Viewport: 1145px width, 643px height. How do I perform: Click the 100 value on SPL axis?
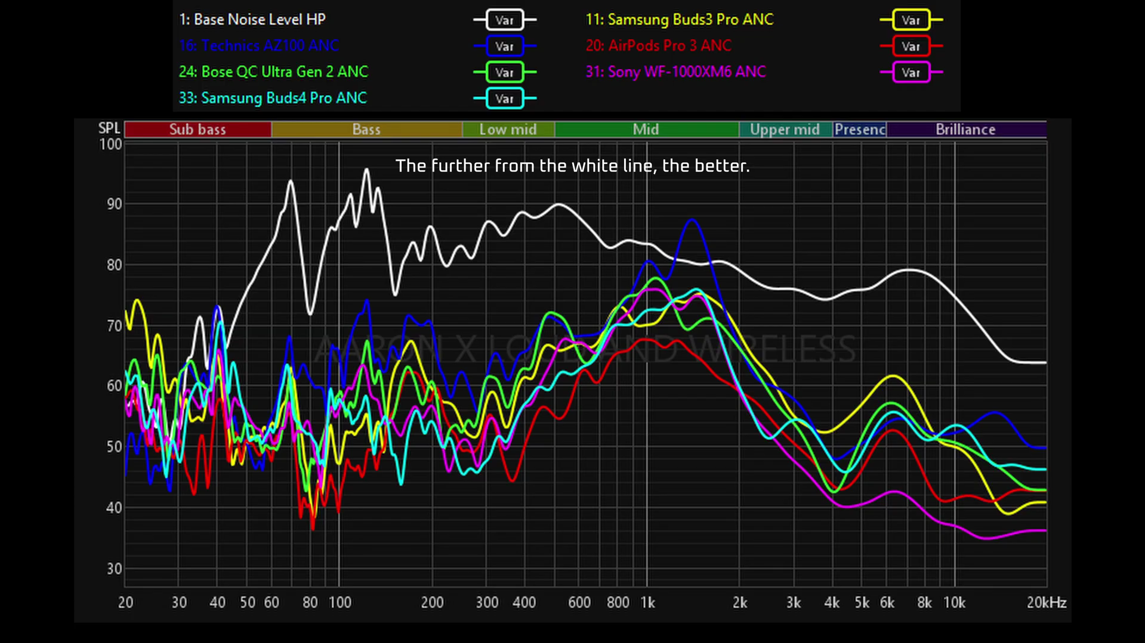(110, 144)
